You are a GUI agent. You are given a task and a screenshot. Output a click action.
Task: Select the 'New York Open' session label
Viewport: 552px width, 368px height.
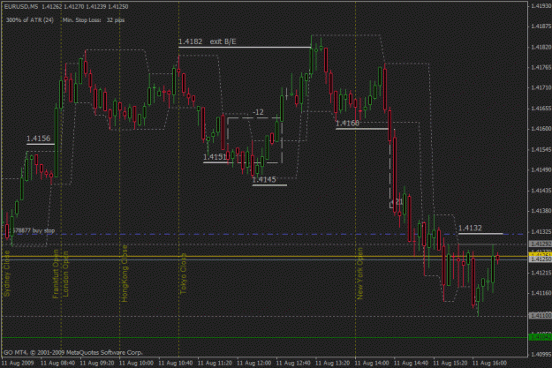coord(359,274)
